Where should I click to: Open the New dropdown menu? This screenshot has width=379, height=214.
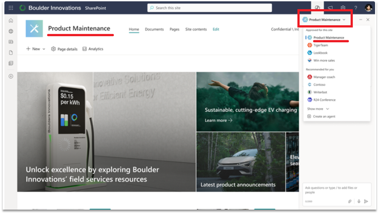tap(36, 49)
